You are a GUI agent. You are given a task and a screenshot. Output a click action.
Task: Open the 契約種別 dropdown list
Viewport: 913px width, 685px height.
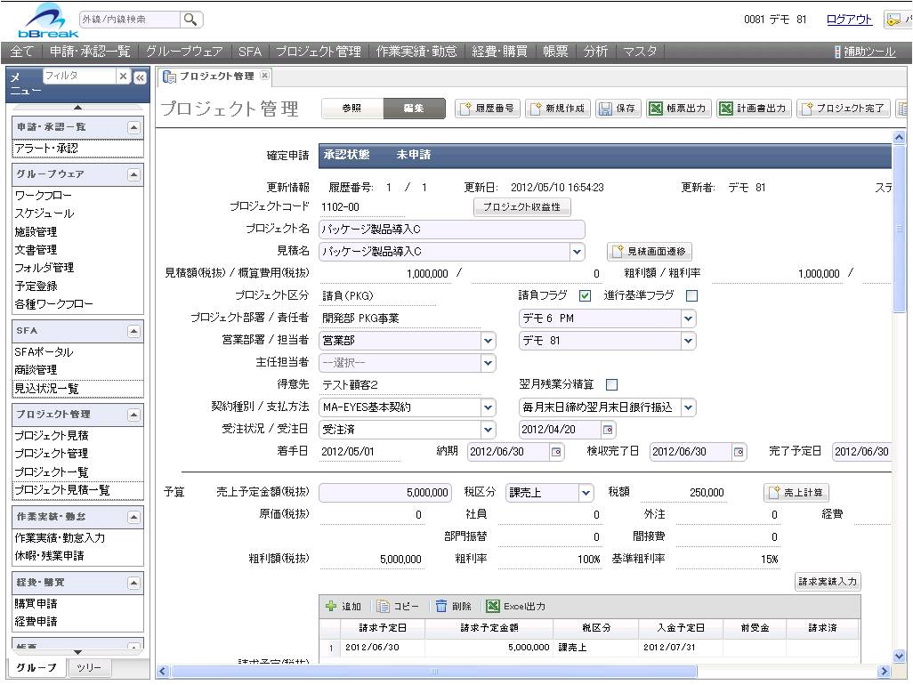click(488, 407)
